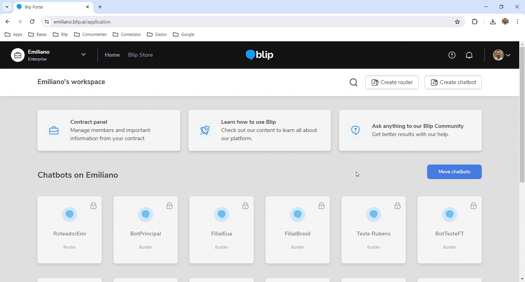The height and width of the screenshot is (282, 525).
Task: Click the Emiliano briefcase contract icon
Action: 18,55
